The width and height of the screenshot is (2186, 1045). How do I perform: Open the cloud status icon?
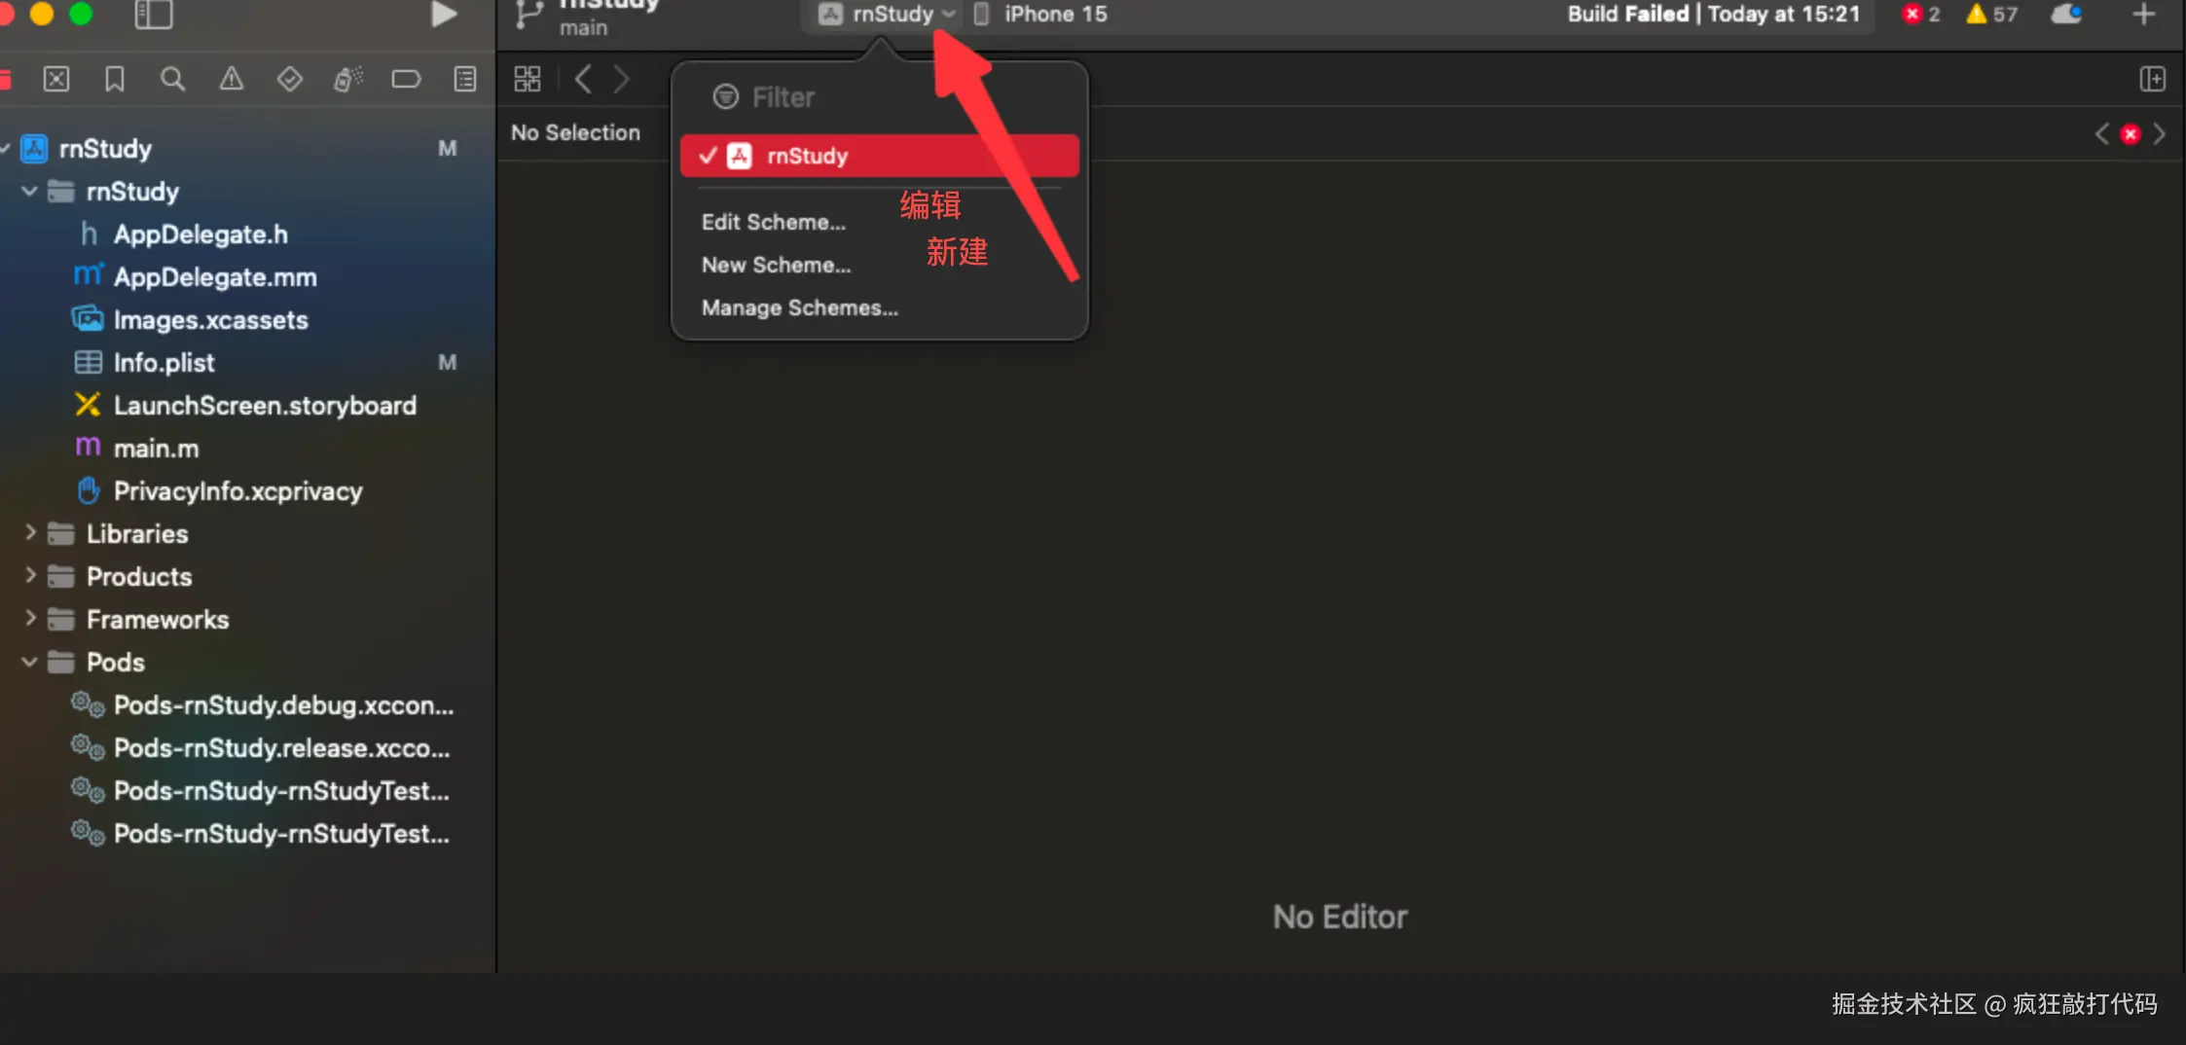tap(2065, 15)
